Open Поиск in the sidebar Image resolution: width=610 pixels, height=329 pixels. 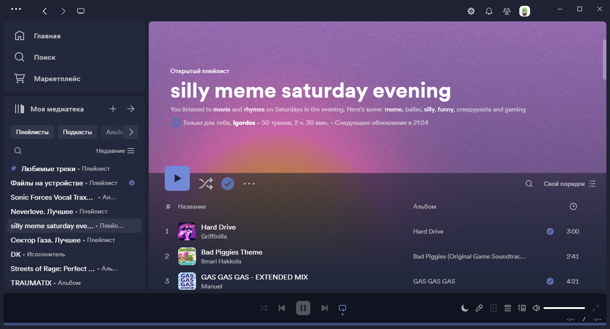(x=45, y=57)
